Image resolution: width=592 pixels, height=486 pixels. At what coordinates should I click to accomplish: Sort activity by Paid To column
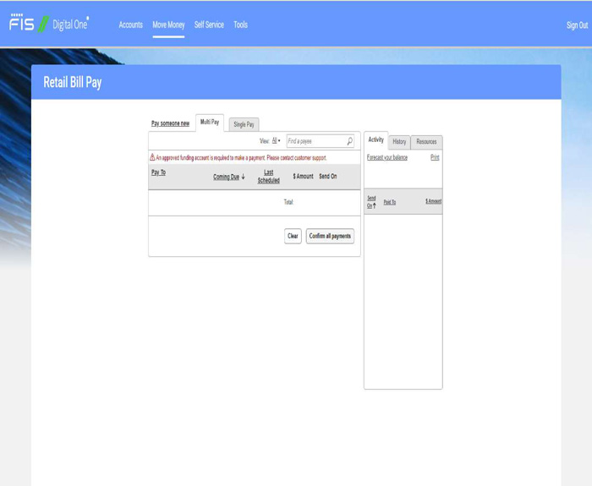tap(390, 202)
